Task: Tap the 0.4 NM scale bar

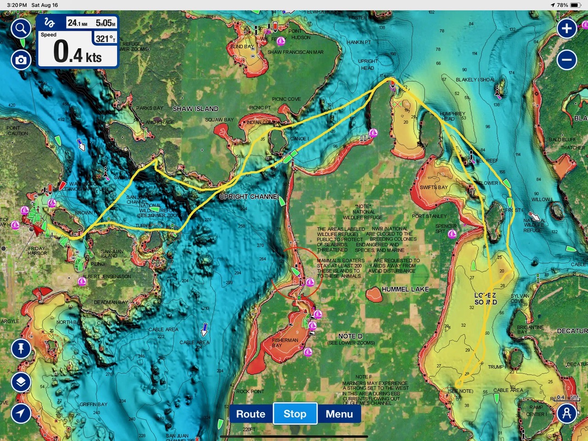Action: tap(567, 398)
